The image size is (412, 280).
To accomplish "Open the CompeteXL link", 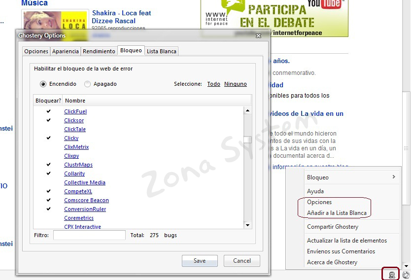I will 78,191.
